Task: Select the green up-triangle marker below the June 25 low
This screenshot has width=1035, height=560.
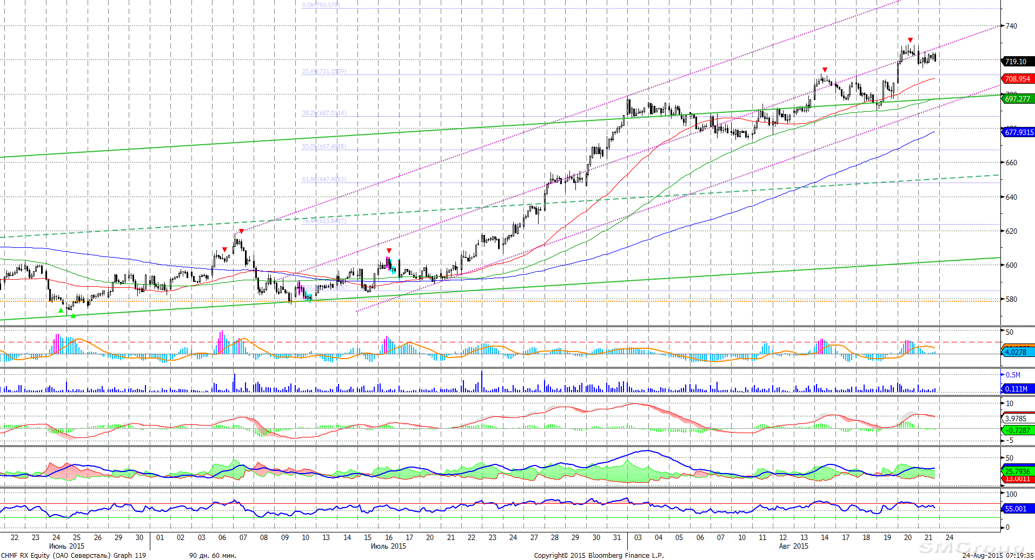Action: pos(74,316)
